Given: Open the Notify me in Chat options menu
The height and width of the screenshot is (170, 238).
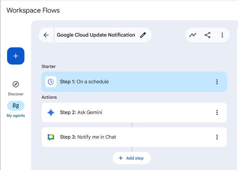Looking at the screenshot, I should [217, 137].
